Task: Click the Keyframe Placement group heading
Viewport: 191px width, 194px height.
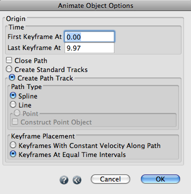Action: (43, 136)
